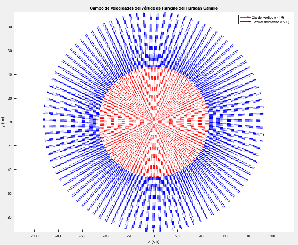Screen dimensions: 298x245
Task: Click the center of the red vortex eye
Action: click(x=154, y=122)
